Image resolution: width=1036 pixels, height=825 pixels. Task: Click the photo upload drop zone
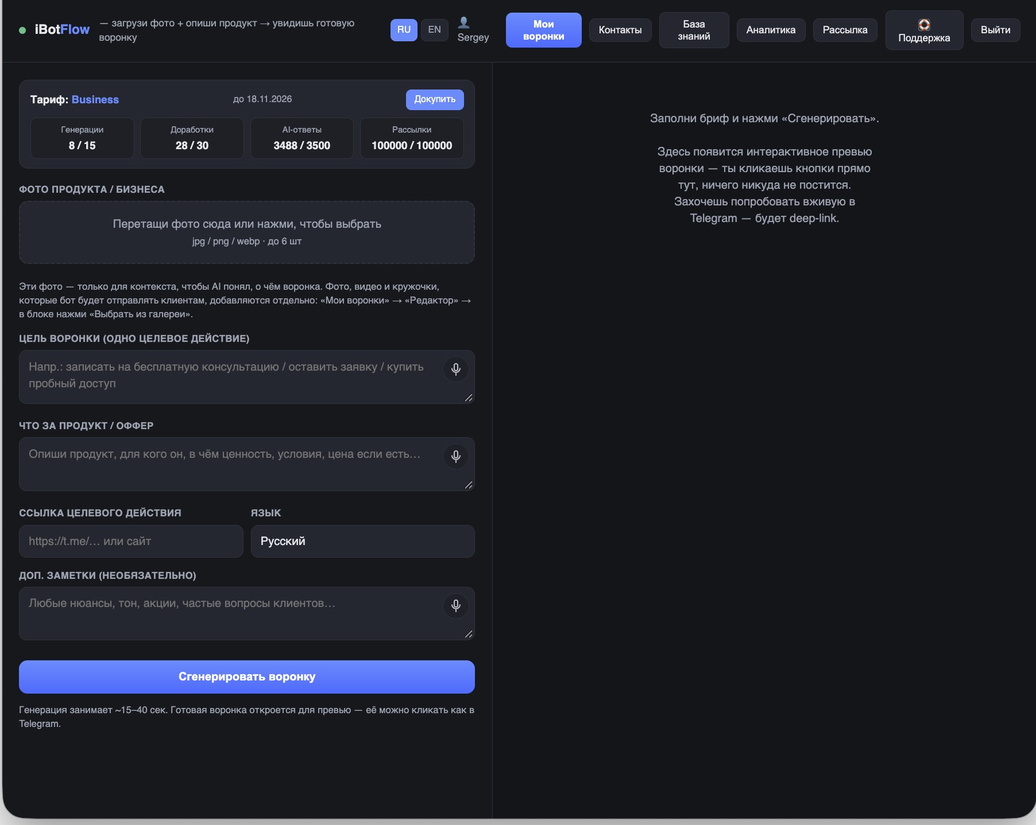(x=247, y=232)
